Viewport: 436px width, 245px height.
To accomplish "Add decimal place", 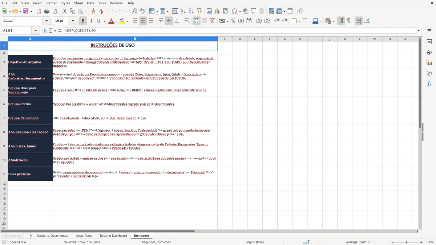I will pos(259,21).
